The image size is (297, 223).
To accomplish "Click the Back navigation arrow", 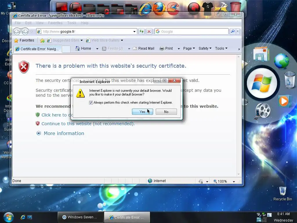I will coord(17,31).
